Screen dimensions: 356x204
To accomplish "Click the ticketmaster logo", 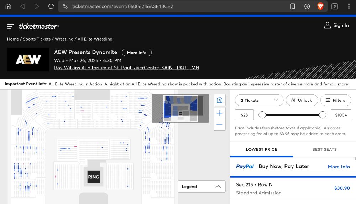I will tap(38, 27).
